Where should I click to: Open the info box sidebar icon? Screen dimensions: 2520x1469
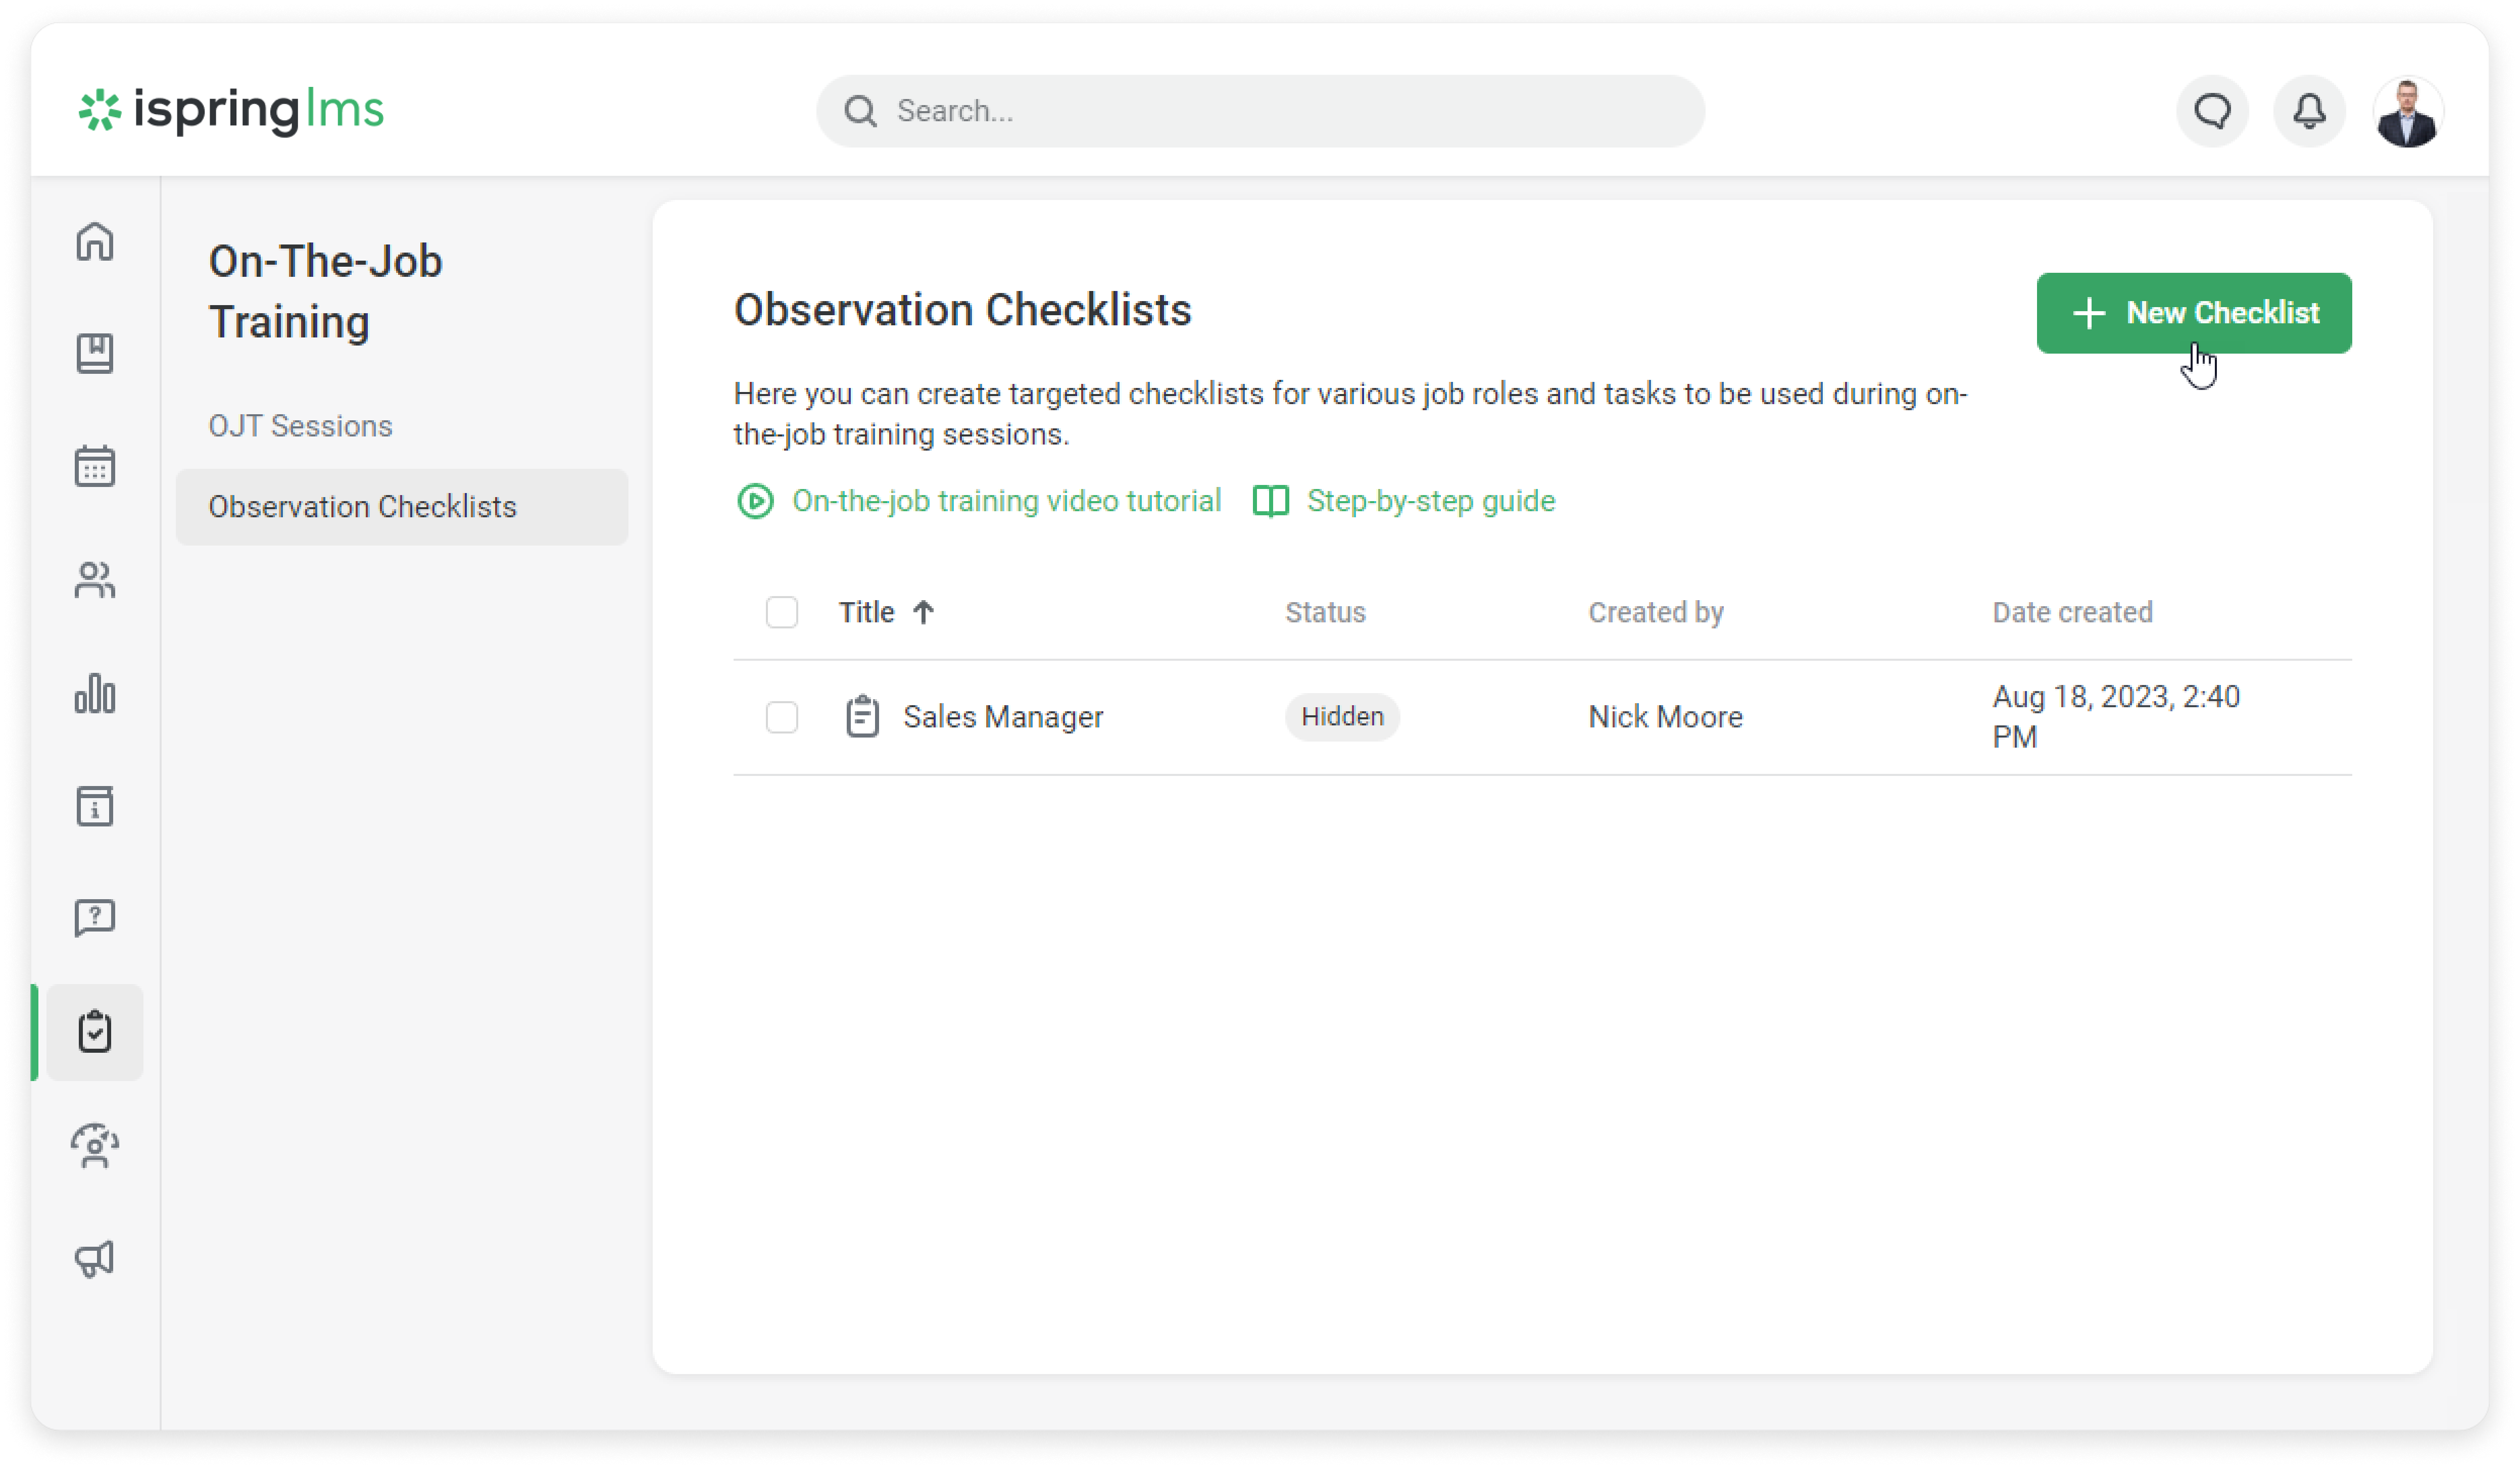point(95,806)
